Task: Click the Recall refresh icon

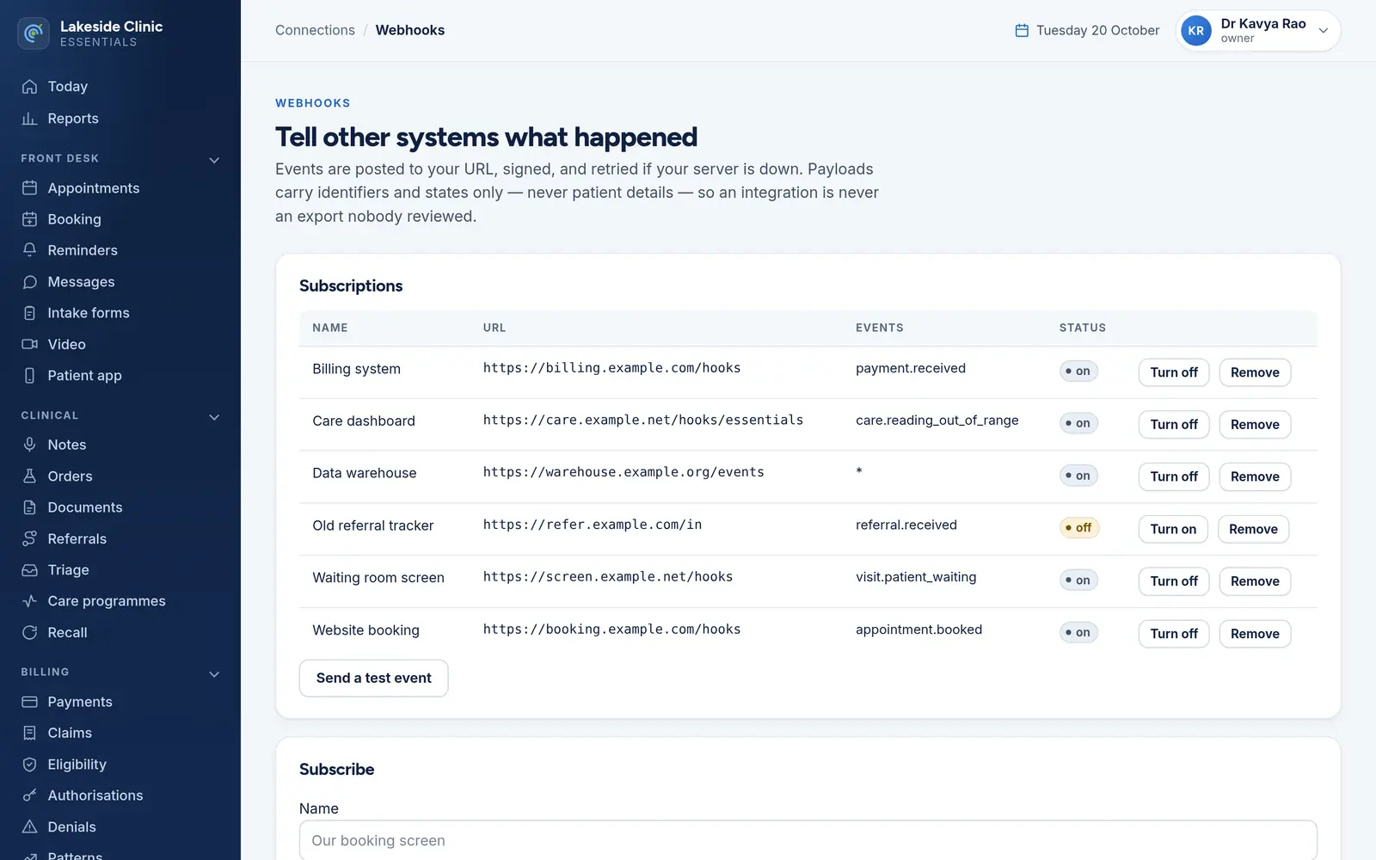Action: [x=29, y=633]
